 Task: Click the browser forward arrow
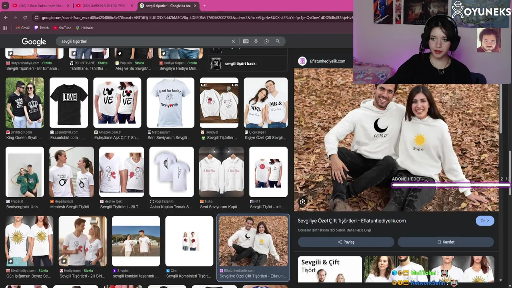15,18
